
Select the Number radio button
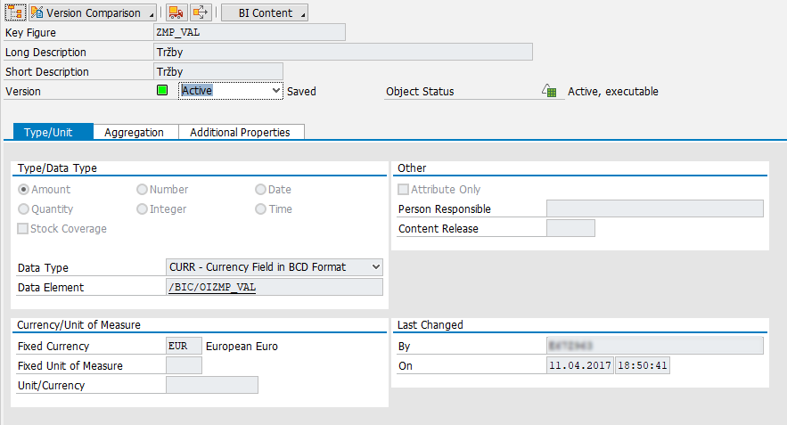click(x=142, y=190)
